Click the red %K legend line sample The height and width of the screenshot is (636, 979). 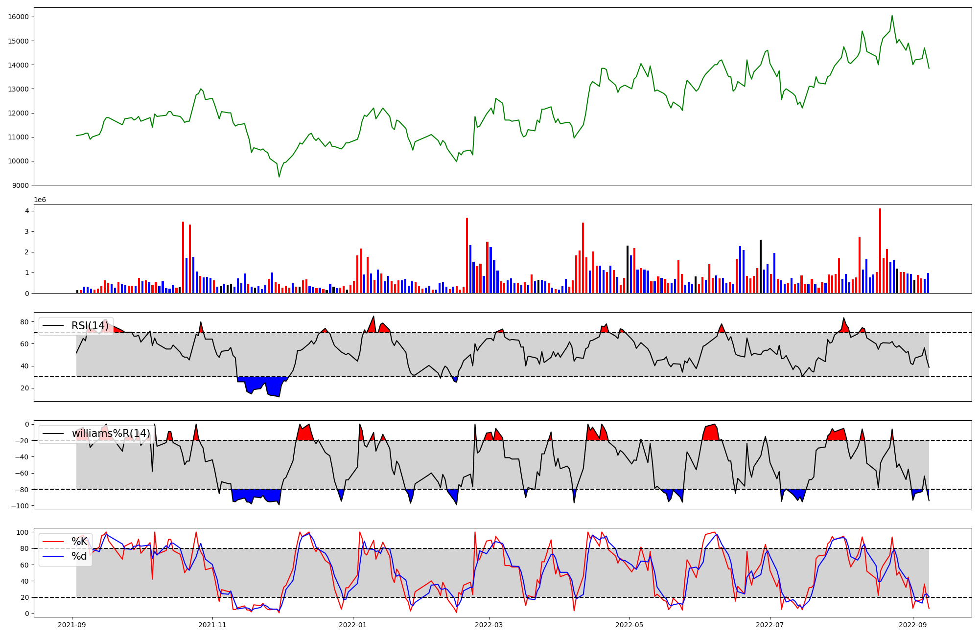pyautogui.click(x=53, y=541)
